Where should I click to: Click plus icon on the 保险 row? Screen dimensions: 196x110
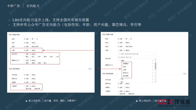click(x=152, y=67)
